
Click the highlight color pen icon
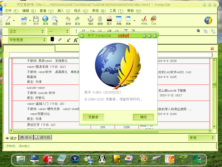pyautogui.click(x=60, y=40)
